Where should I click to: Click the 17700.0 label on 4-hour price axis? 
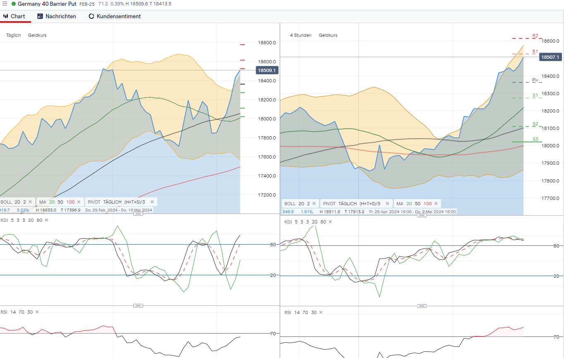[x=550, y=198]
